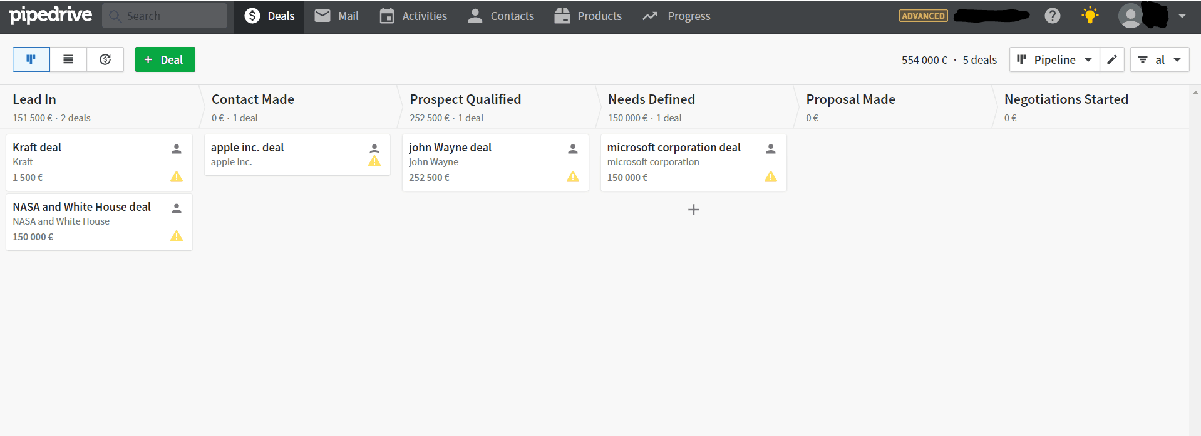The height and width of the screenshot is (436, 1201).
Task: Click owner icon on john Wayne deal
Action: click(573, 149)
